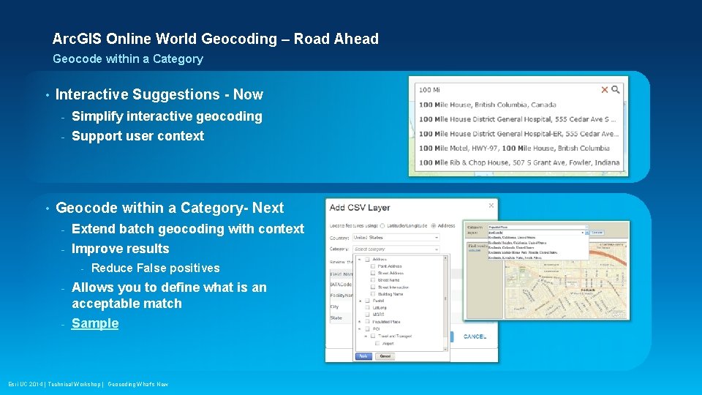Click the Esri logo on the map
This screenshot has height=395, width=702.
coord(619,315)
